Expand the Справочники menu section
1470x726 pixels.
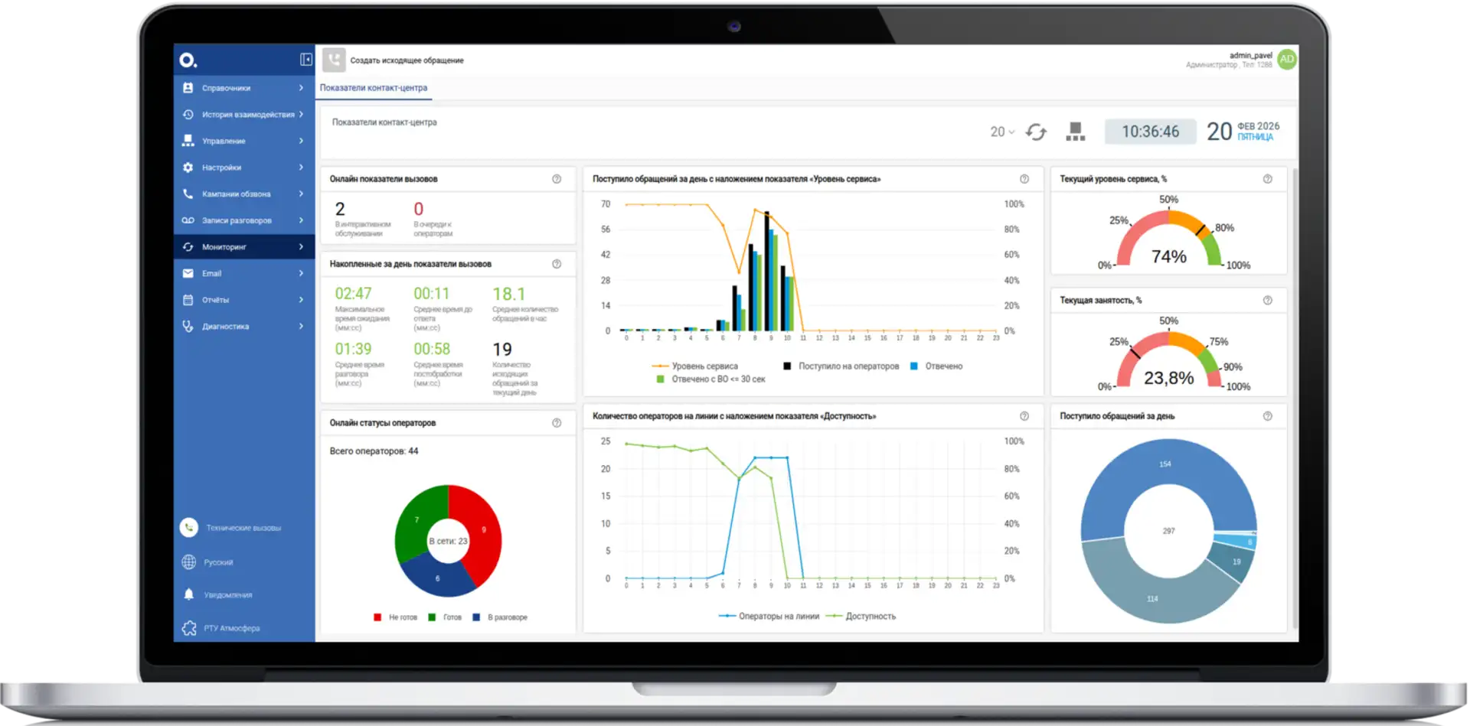click(x=243, y=88)
